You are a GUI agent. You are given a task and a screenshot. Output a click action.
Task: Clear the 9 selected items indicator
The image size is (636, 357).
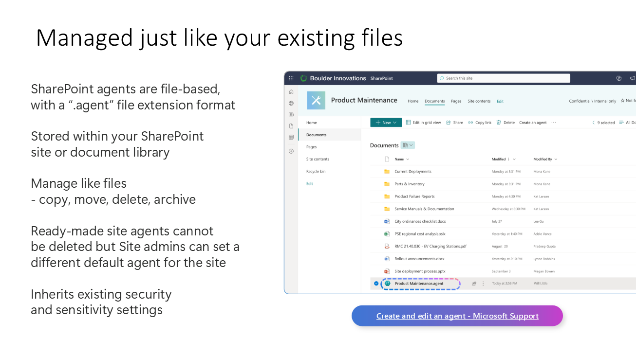tap(604, 123)
